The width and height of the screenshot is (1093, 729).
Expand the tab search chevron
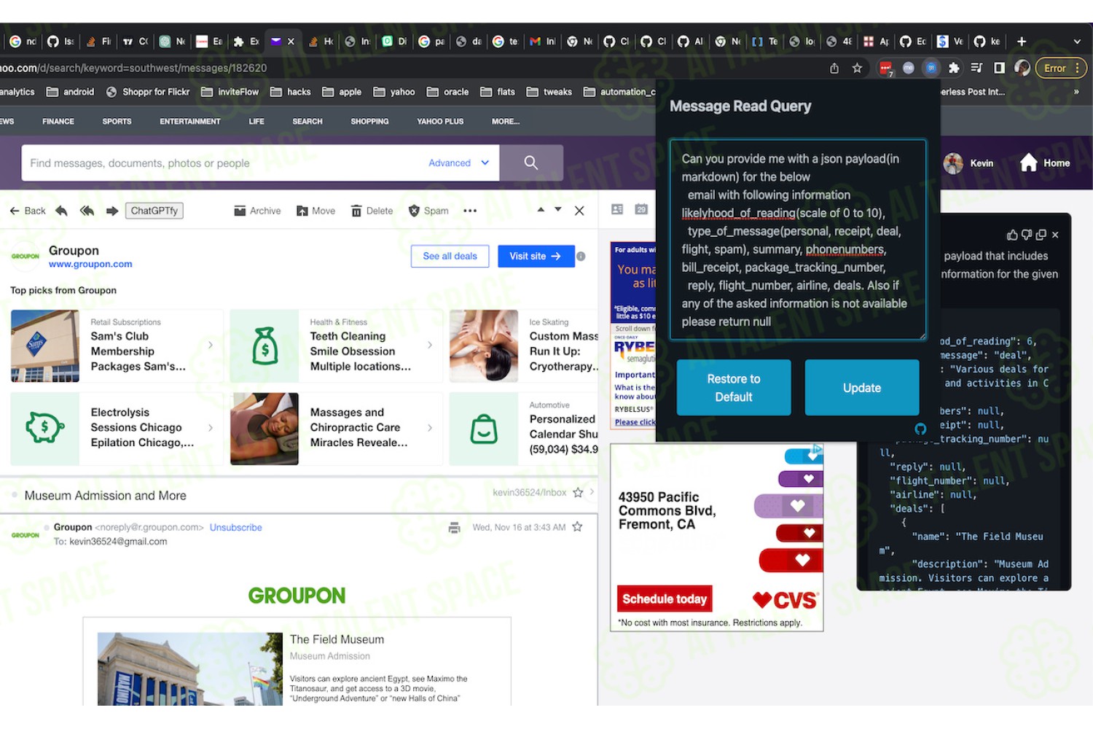(x=1077, y=42)
